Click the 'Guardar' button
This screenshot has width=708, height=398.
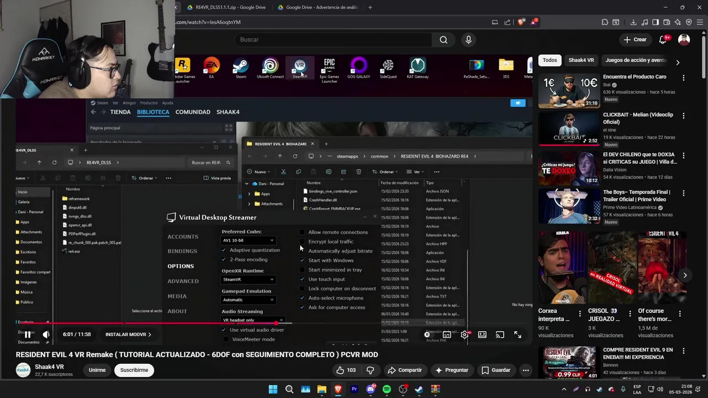coord(496,370)
